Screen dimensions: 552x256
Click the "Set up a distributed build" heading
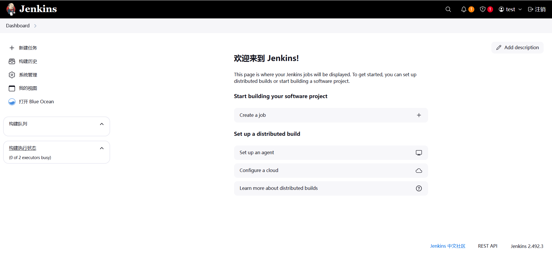[267, 134]
